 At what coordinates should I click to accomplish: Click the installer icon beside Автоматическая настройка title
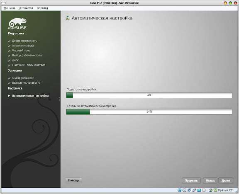pyautogui.click(x=68, y=18)
